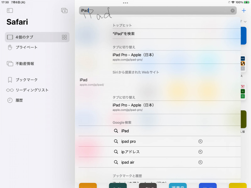251x188 pixels.
Task: Show the tab overview grid beside 4個のタブ
Action: pyautogui.click(x=64, y=37)
